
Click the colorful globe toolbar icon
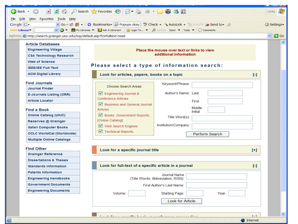[168, 11]
